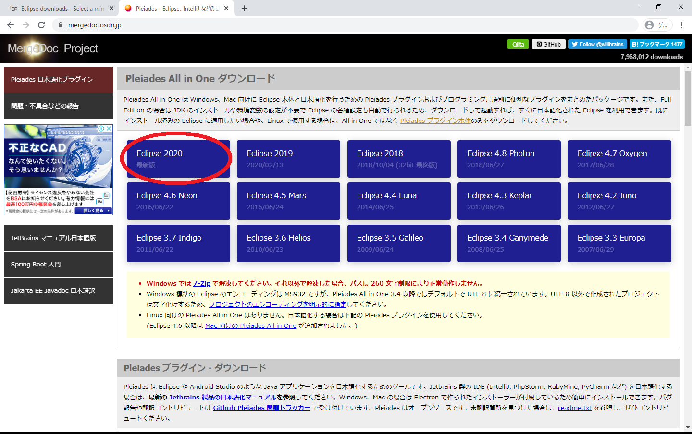
Task: Click Pleiades プラグイン・ダウンロード heading
Action: tap(195, 368)
